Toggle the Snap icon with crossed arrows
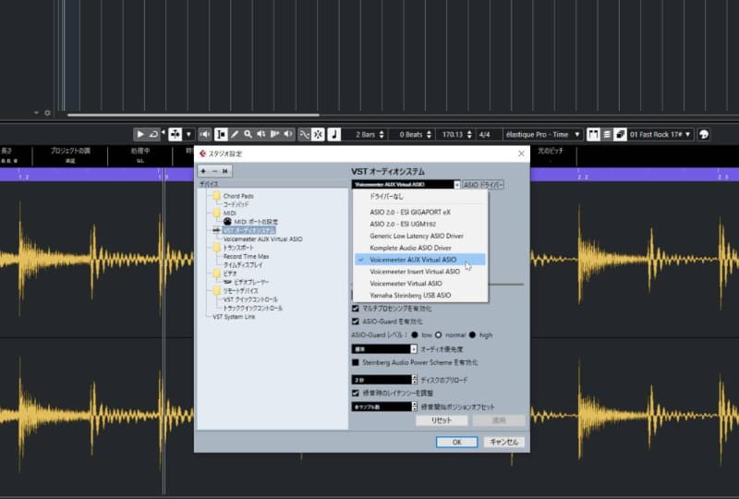Image resolution: width=739 pixels, height=499 pixels. pyautogui.click(x=318, y=134)
